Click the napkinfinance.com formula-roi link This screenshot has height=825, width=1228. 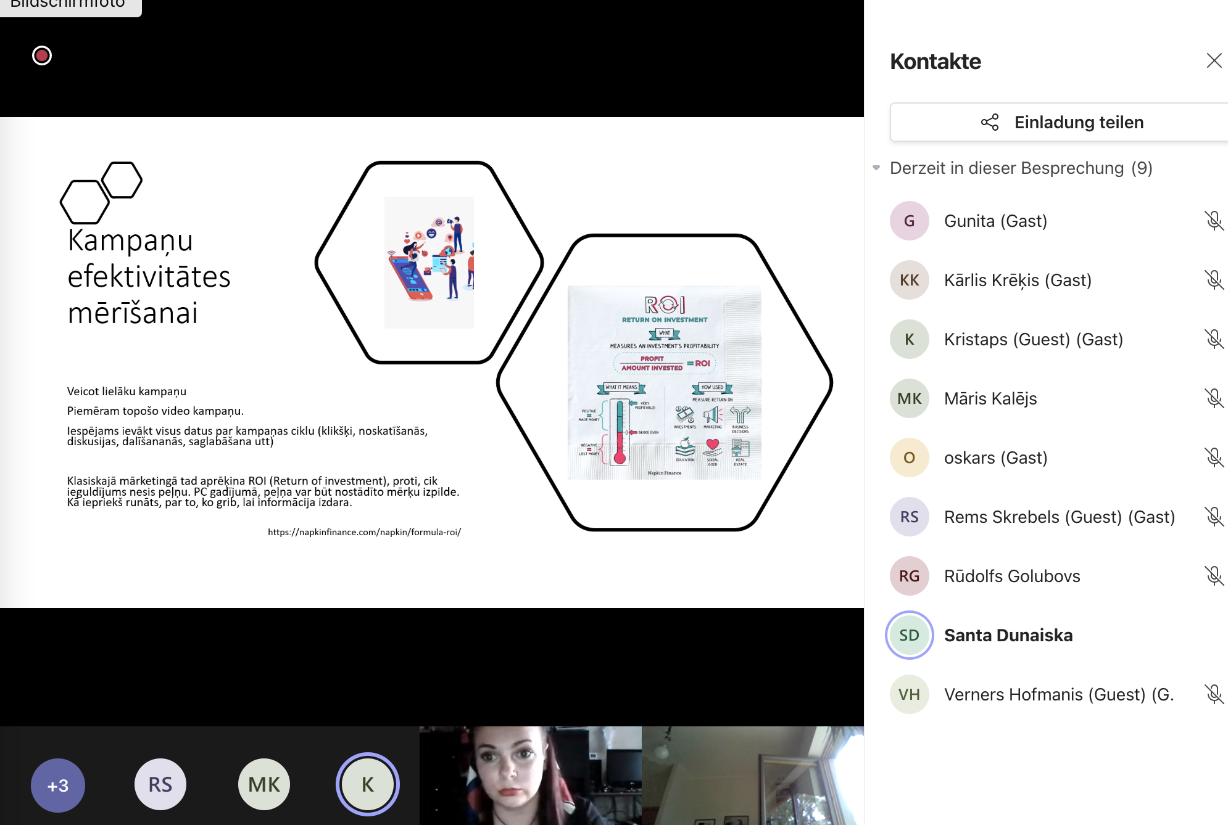pyautogui.click(x=364, y=532)
